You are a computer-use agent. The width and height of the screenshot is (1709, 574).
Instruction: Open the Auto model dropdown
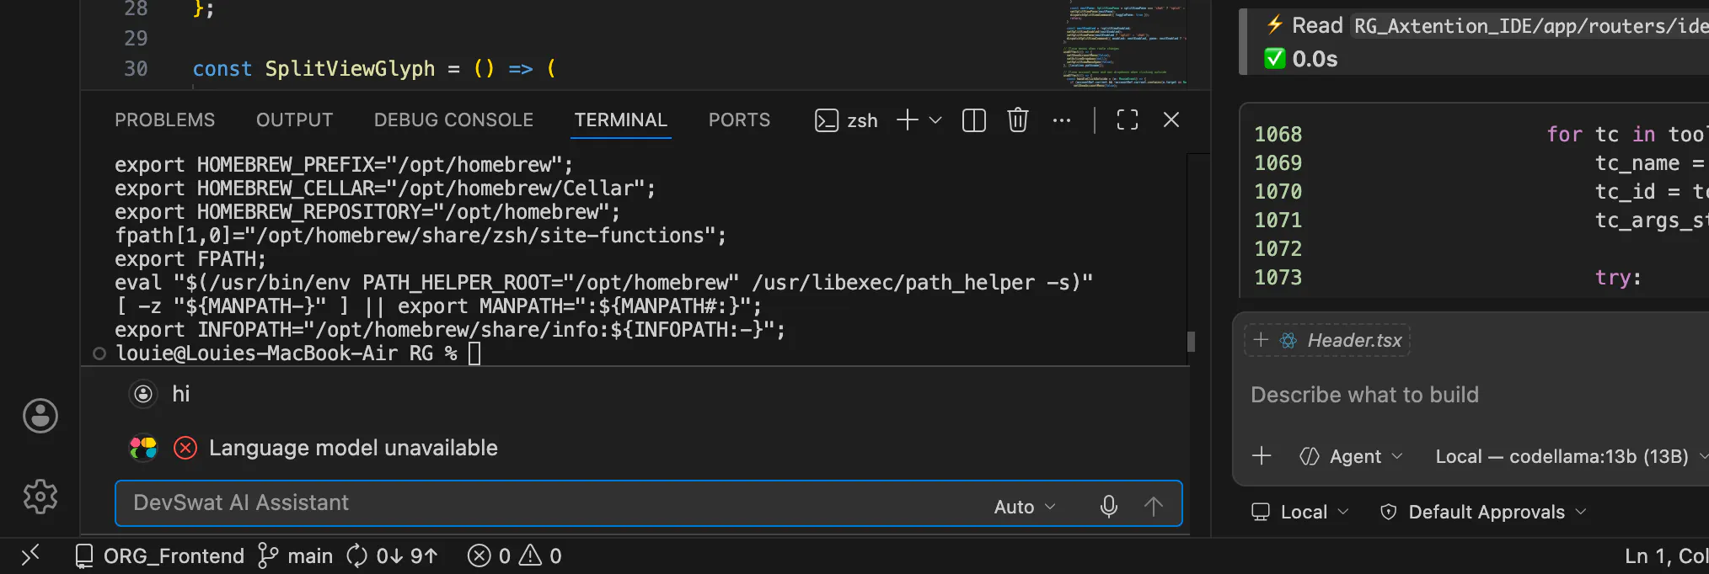(1025, 507)
